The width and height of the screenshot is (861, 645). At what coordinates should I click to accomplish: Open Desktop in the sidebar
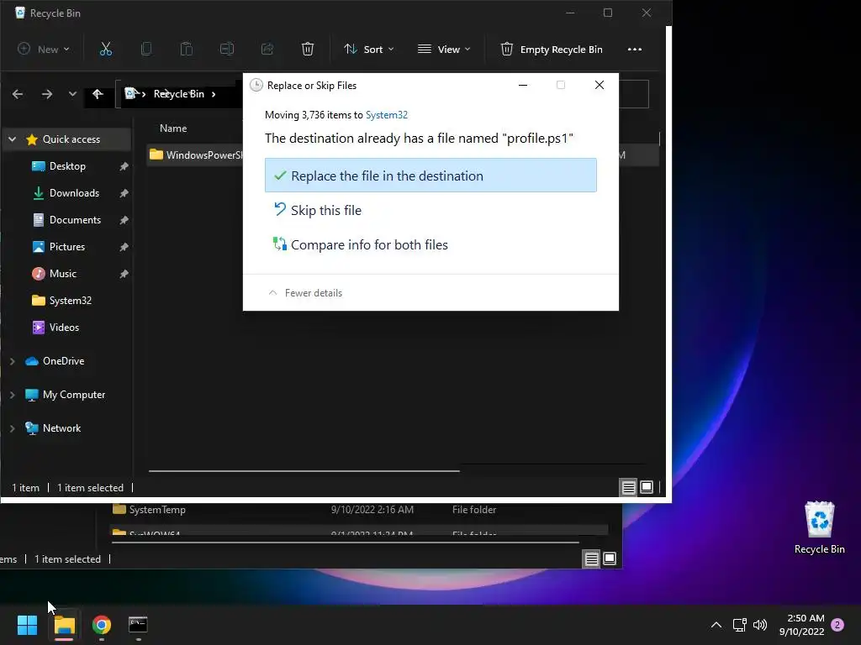click(67, 166)
